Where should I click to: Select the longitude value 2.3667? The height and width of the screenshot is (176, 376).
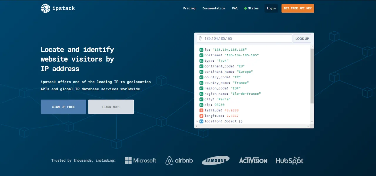[232, 116]
